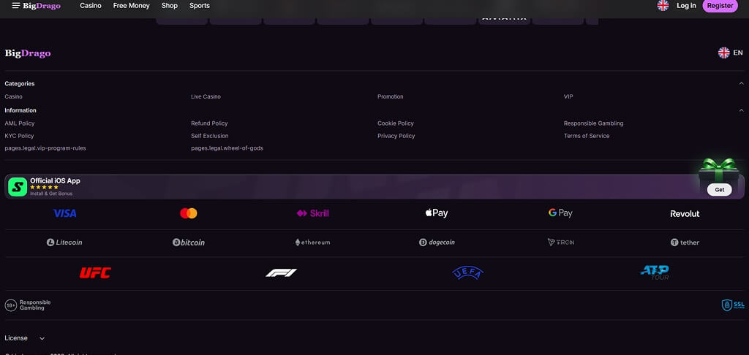This screenshot has height=355, width=749.
Task: Click the SSL secure badge
Action: tap(733, 305)
